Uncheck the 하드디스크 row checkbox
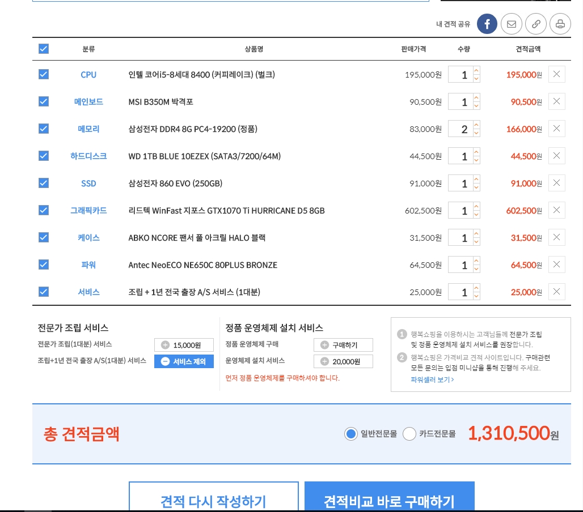The width and height of the screenshot is (583, 512). pos(44,156)
